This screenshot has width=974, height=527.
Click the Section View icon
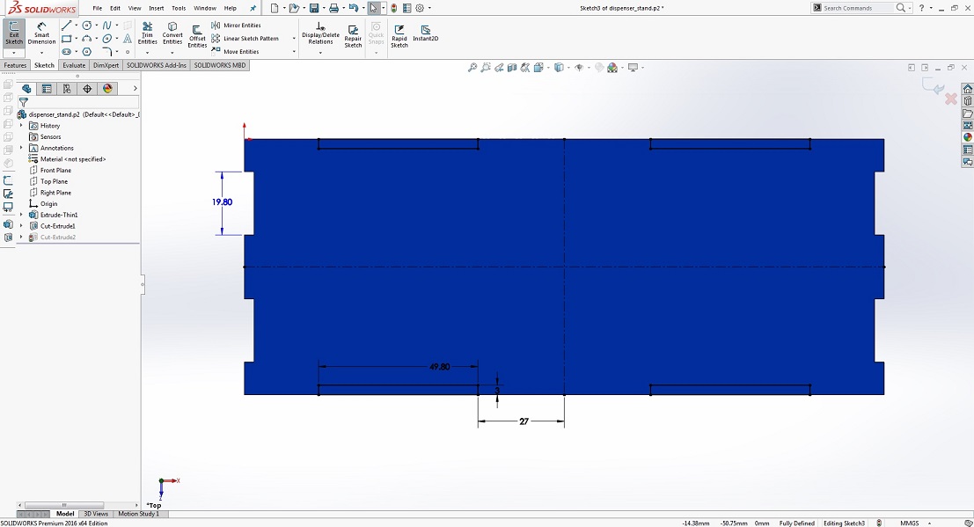(x=512, y=68)
